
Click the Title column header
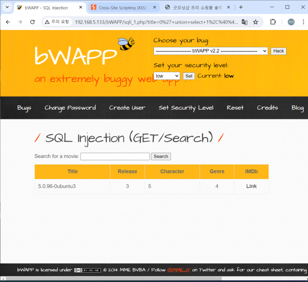coord(73,171)
